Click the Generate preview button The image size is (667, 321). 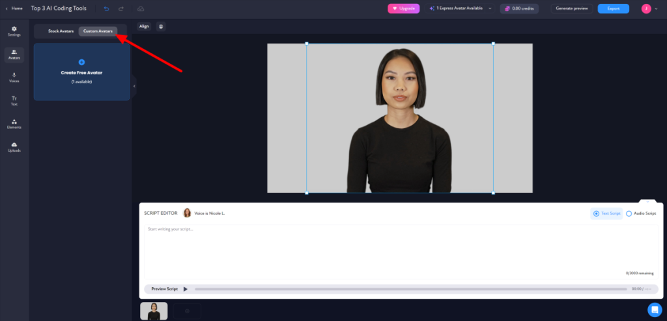pos(572,8)
